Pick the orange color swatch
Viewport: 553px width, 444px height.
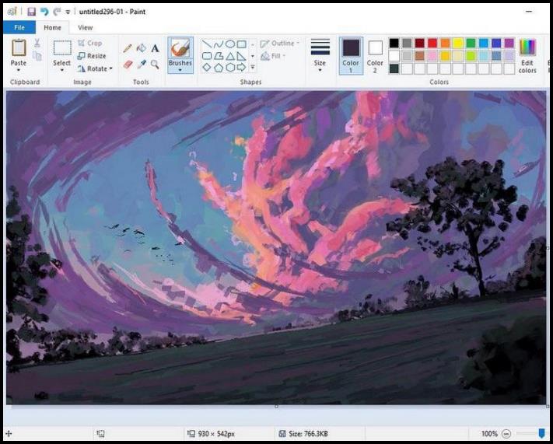click(445, 43)
